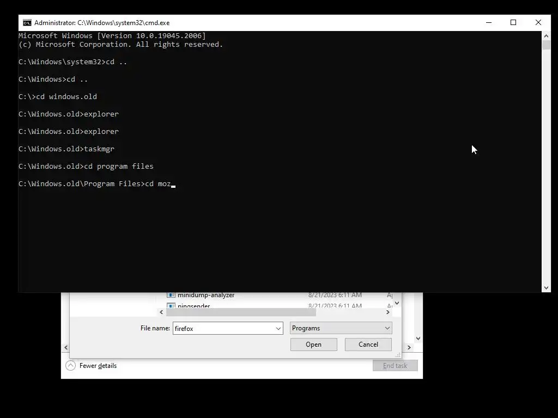Click the Cancel button in the file dialog
The width and height of the screenshot is (558, 418).
(x=368, y=345)
